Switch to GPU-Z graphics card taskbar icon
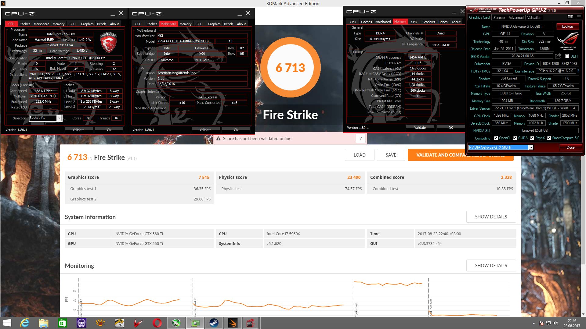 195,323
